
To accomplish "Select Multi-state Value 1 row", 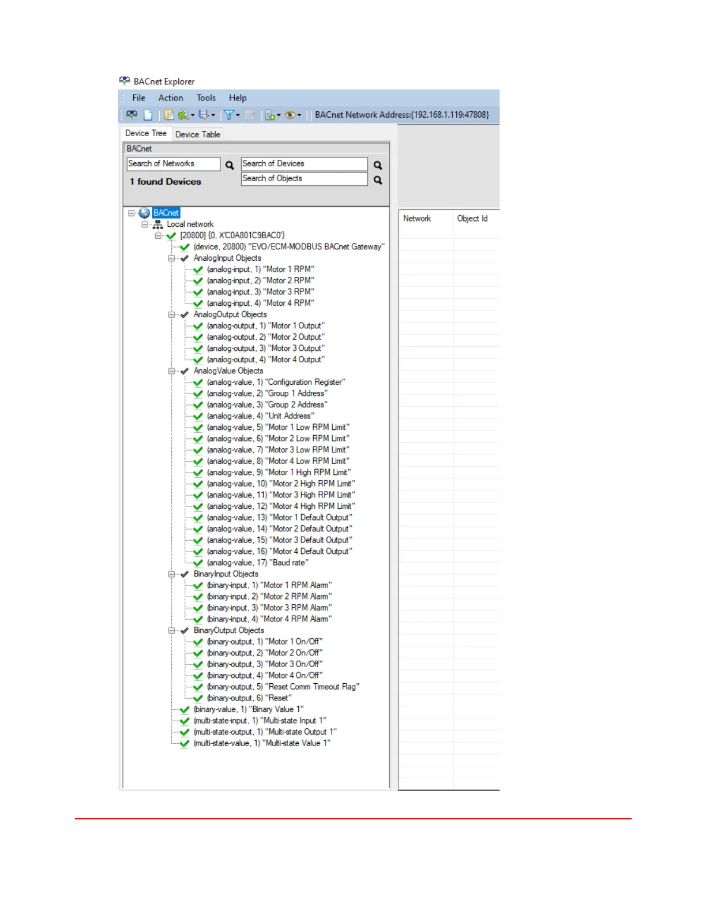I will coord(262,743).
